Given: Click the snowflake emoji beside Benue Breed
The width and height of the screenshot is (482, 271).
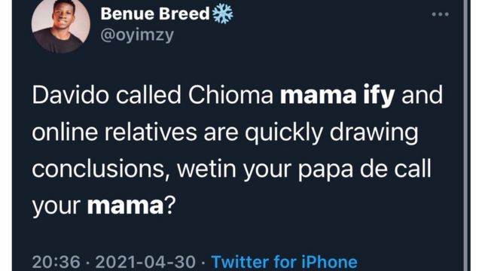Looking at the screenshot, I should tap(223, 14).
